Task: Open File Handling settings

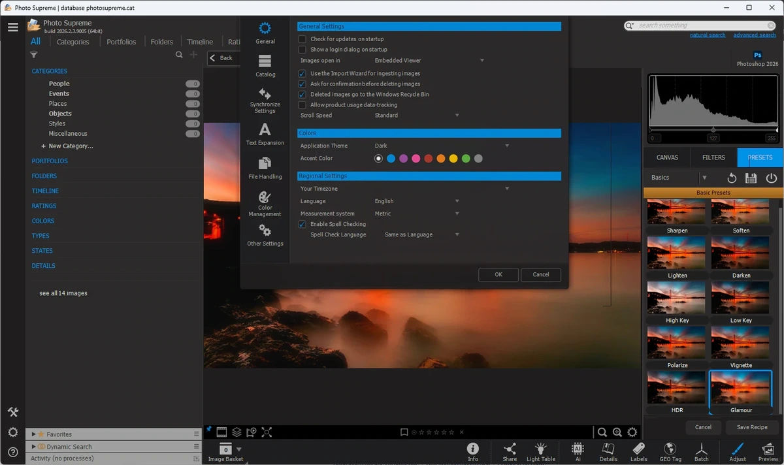Action: point(265,168)
